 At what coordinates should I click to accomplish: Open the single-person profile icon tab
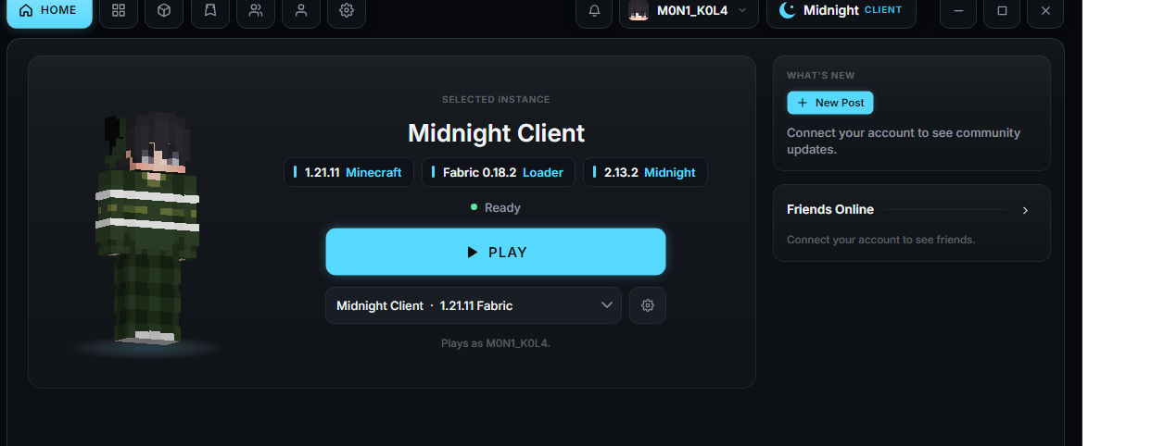point(301,10)
